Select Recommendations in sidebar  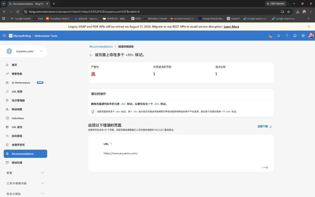point(25,154)
